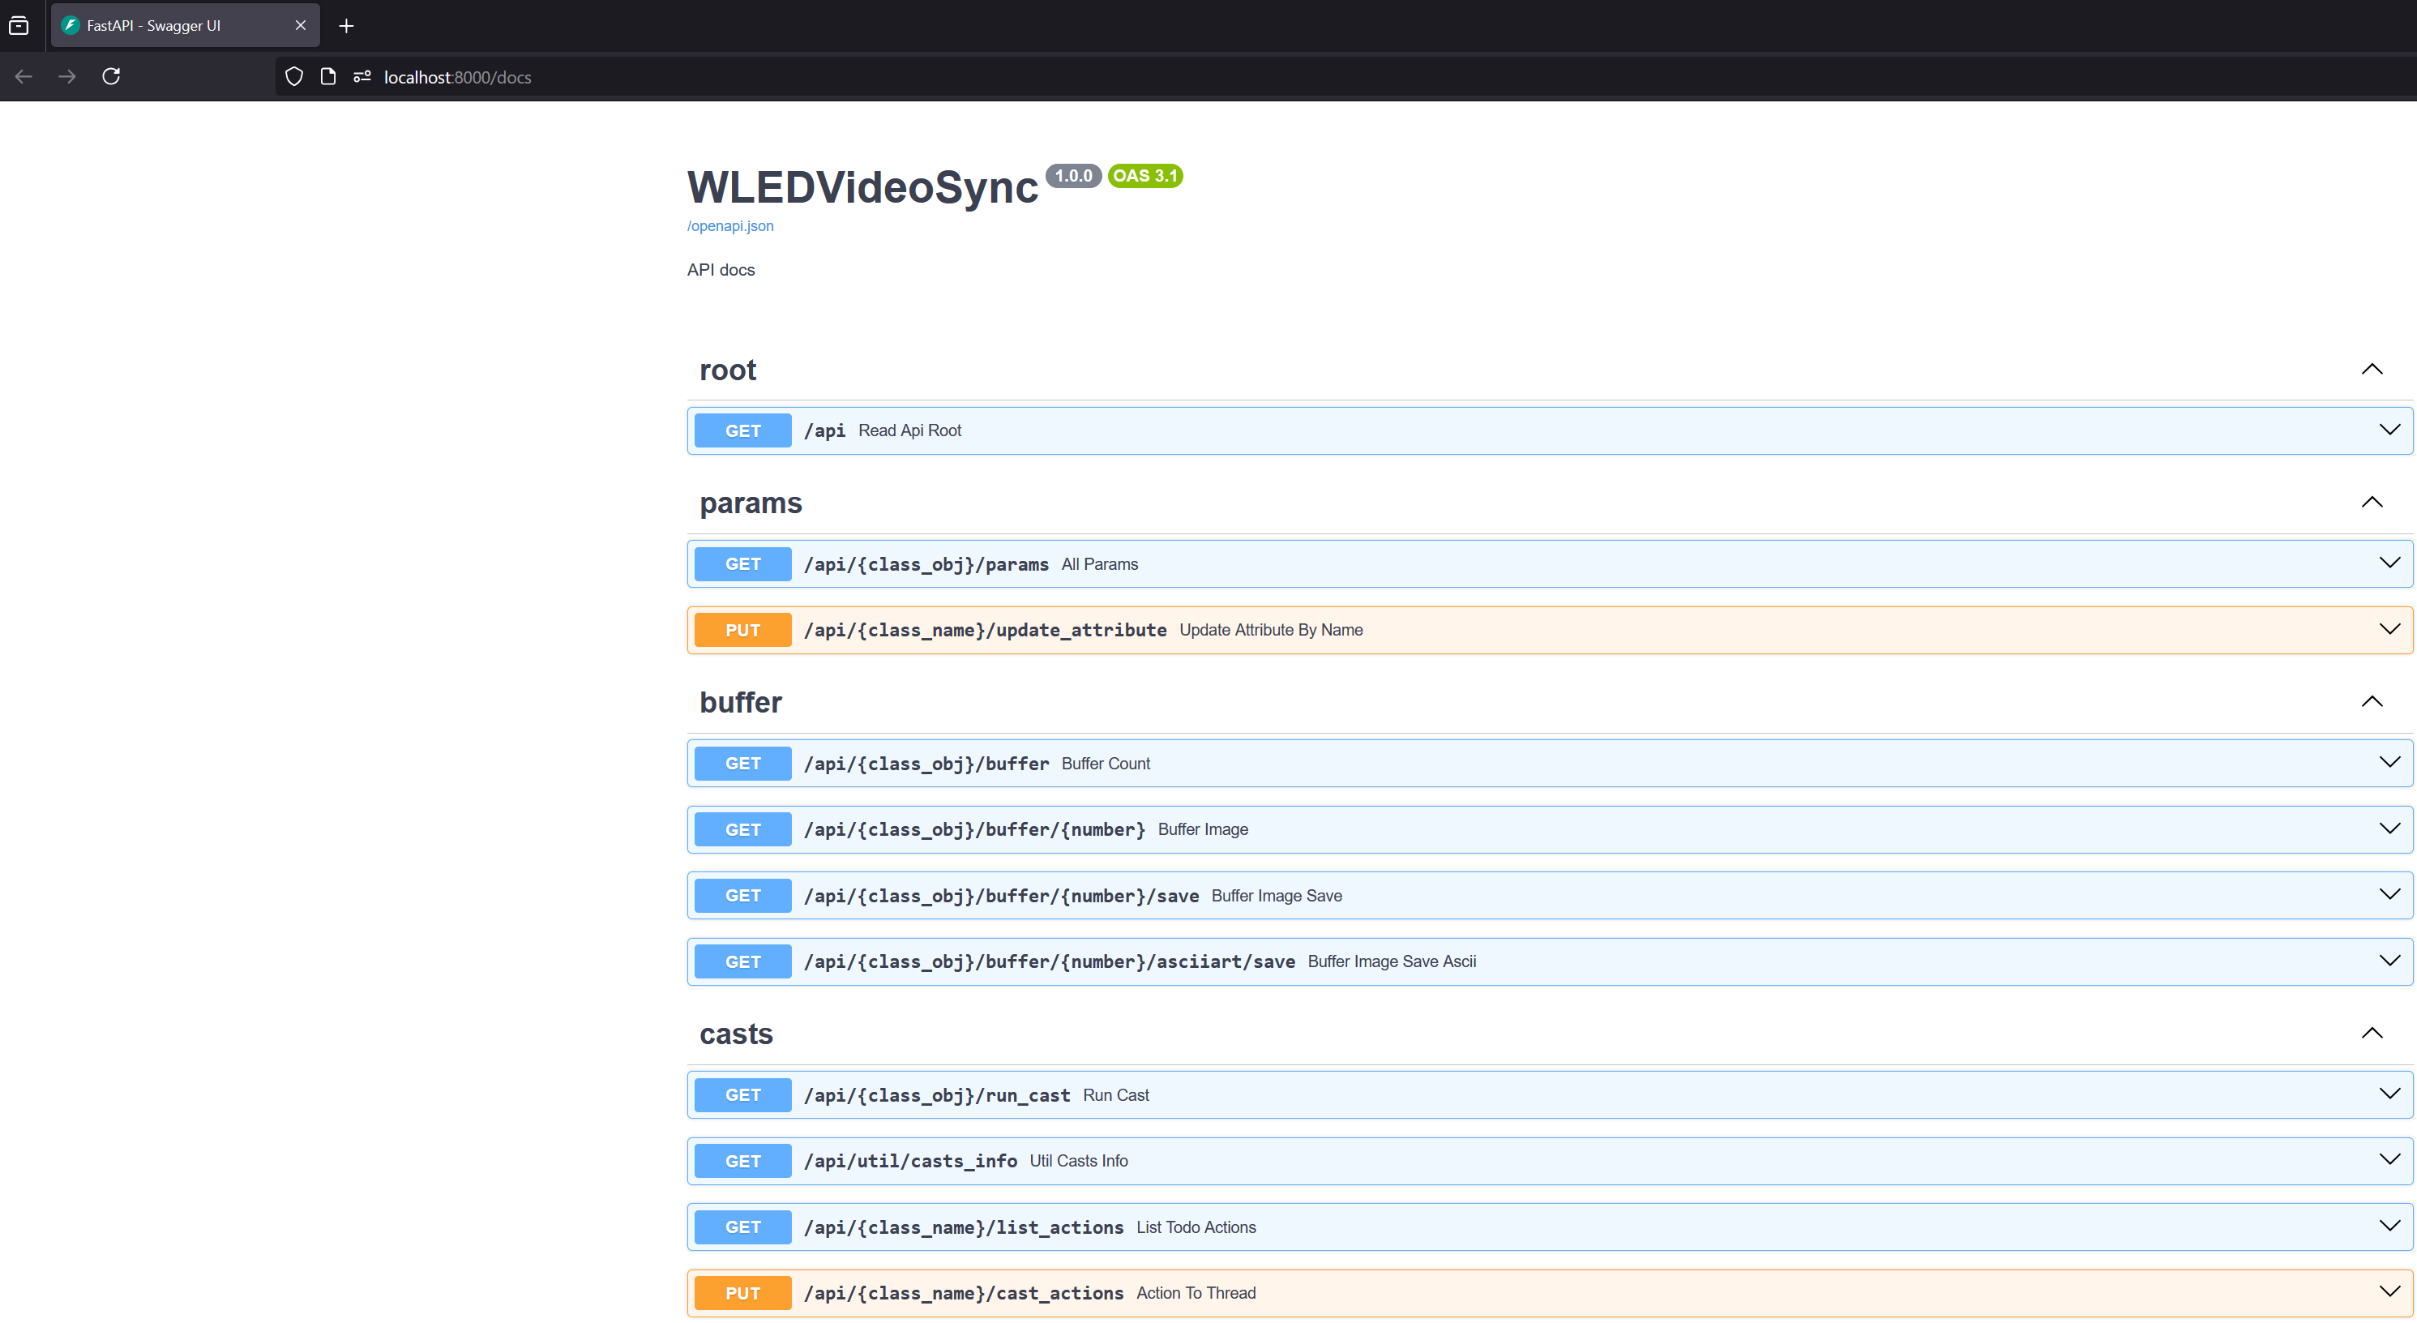Image resolution: width=2417 pixels, height=1323 pixels.
Task: Expand the Update Attribute By Name chevron
Action: 2389,630
